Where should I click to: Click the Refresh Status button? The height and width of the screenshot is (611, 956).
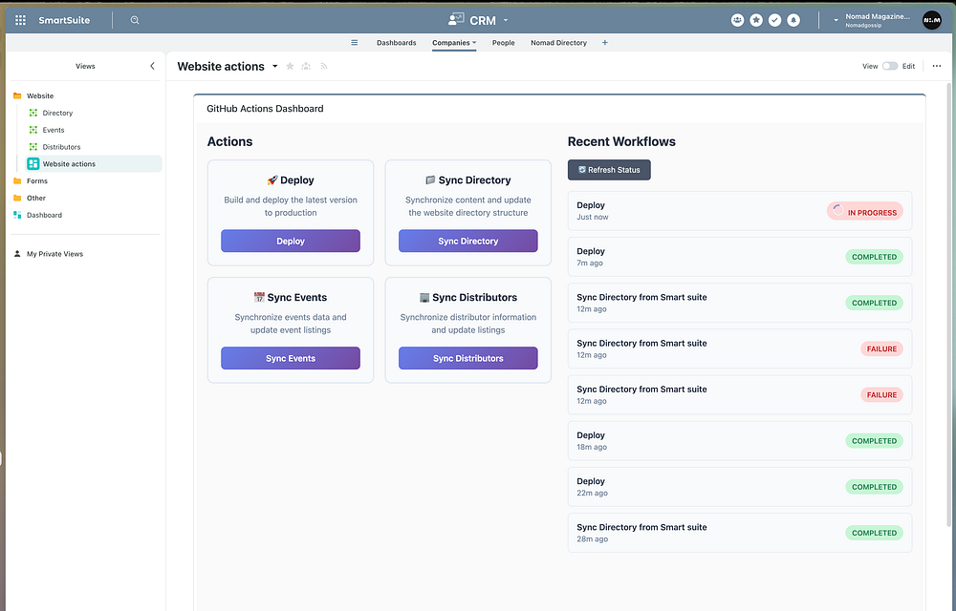tap(609, 170)
